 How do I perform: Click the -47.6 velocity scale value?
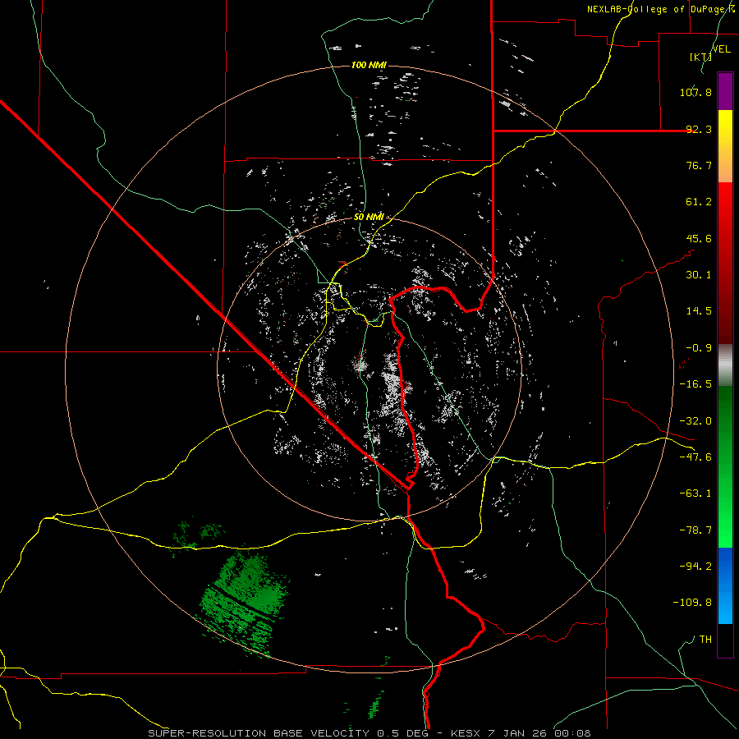695,457
